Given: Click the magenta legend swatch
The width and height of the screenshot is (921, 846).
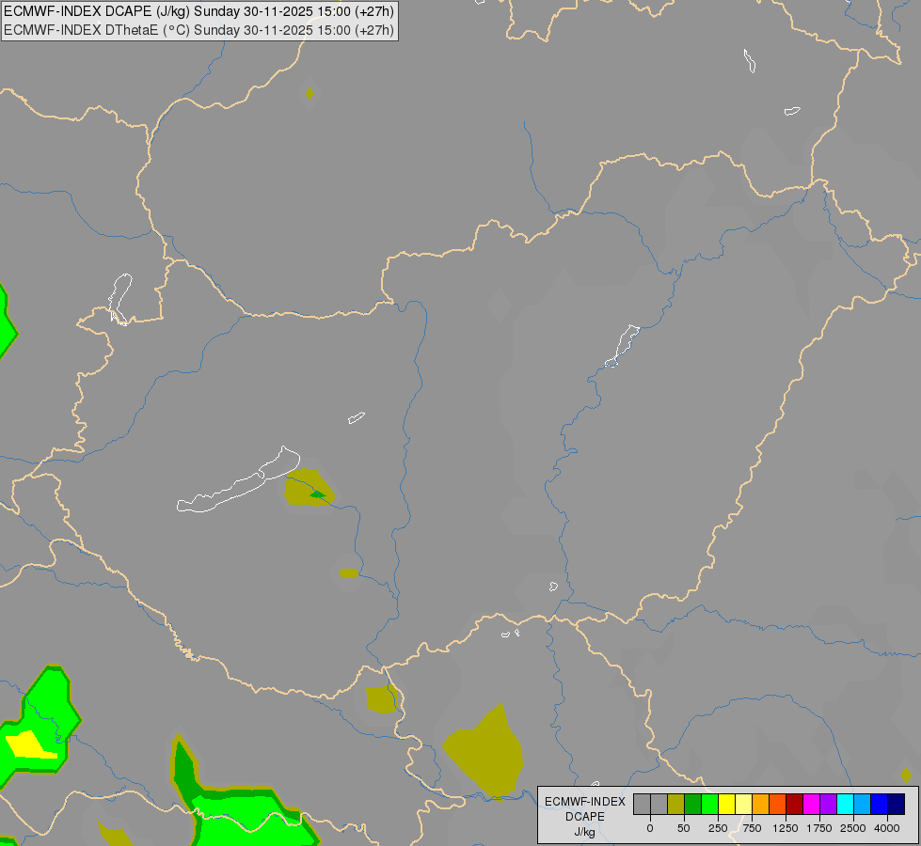Looking at the screenshot, I should click(812, 805).
